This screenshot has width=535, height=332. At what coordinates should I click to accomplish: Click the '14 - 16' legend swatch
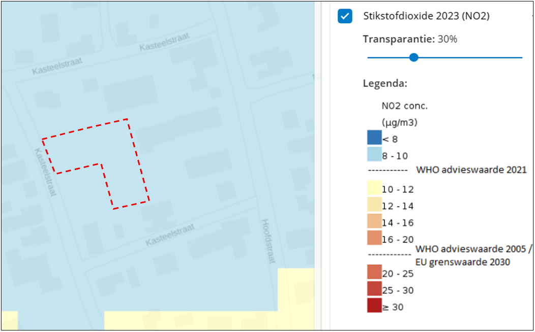pos(374,221)
